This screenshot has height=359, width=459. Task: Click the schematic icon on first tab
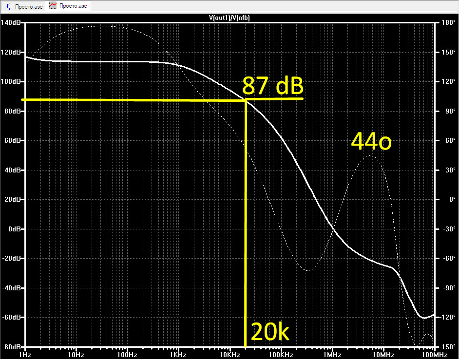point(8,6)
